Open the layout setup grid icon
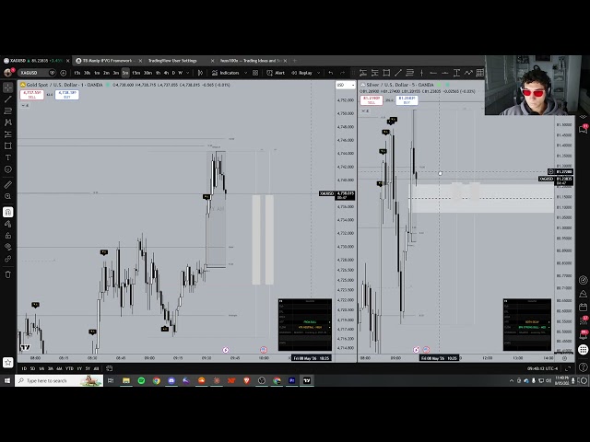Image resolution: width=590 pixels, height=442 pixels. (x=255, y=73)
